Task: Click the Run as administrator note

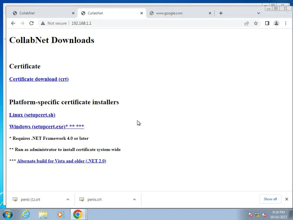Action: [65, 150]
